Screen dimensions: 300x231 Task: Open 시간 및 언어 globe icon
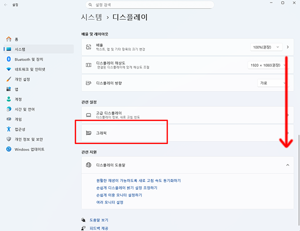coord(8,109)
